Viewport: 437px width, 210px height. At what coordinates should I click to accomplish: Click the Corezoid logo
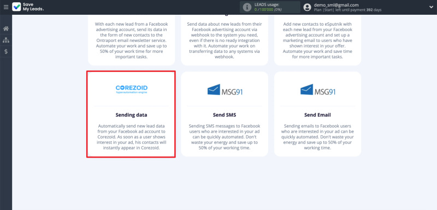point(131,89)
